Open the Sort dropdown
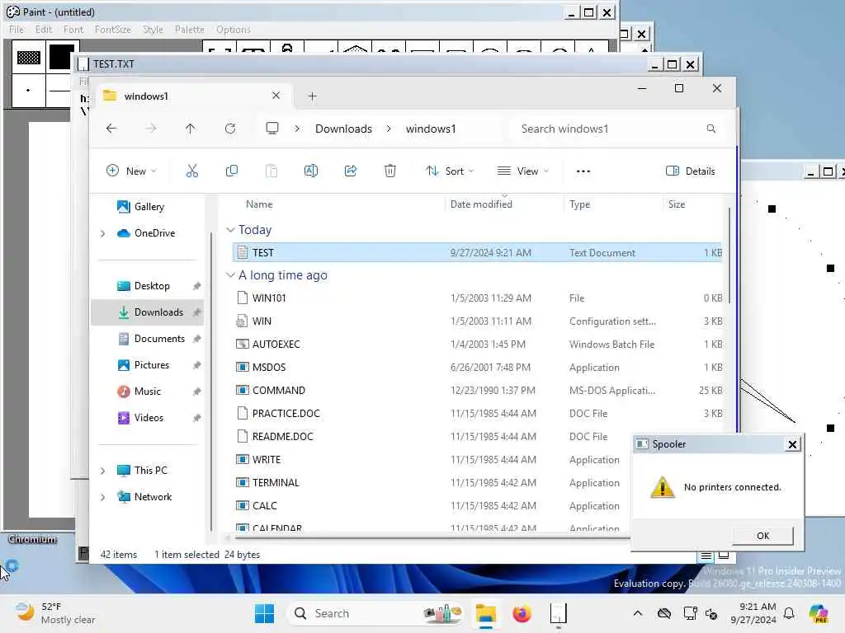This screenshot has height=633, width=845. tap(450, 171)
